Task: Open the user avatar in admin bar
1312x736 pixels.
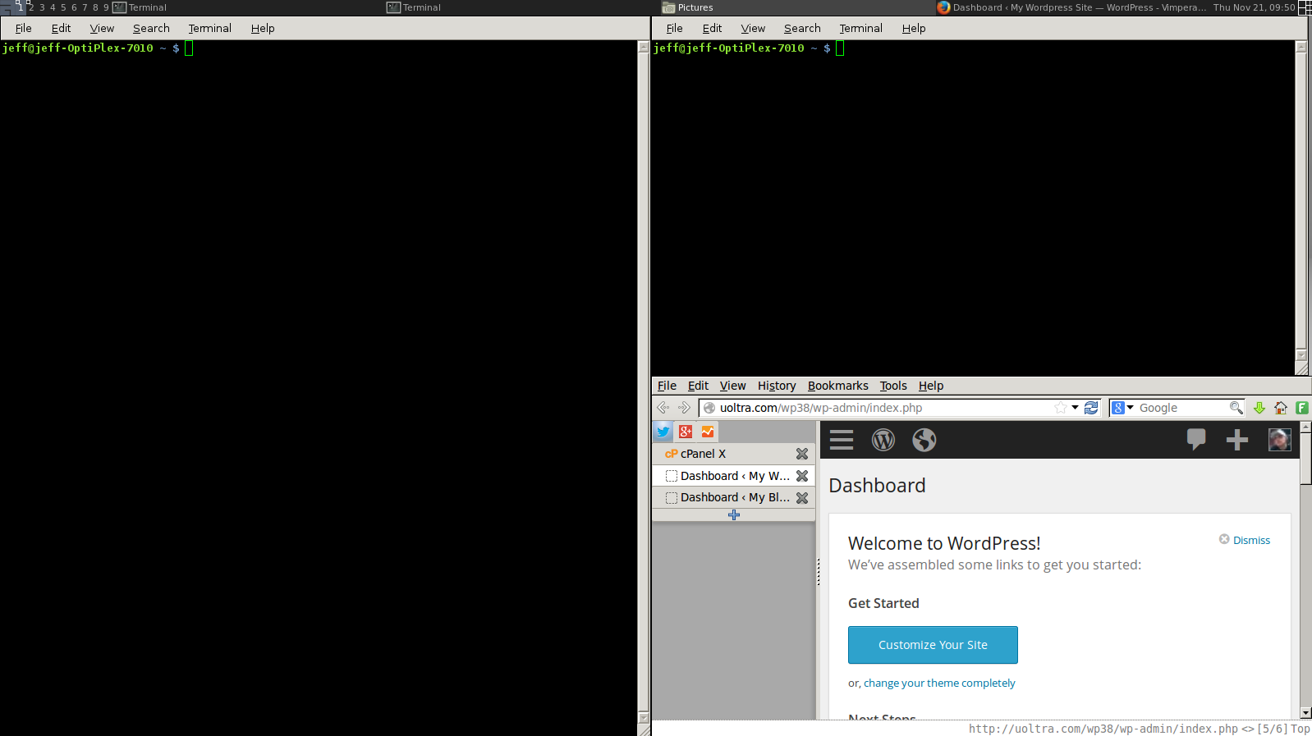Action: pyautogui.click(x=1279, y=441)
